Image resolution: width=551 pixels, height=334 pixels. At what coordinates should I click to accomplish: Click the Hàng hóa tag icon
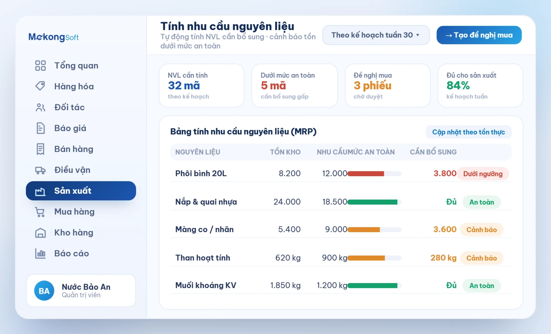[x=40, y=86]
